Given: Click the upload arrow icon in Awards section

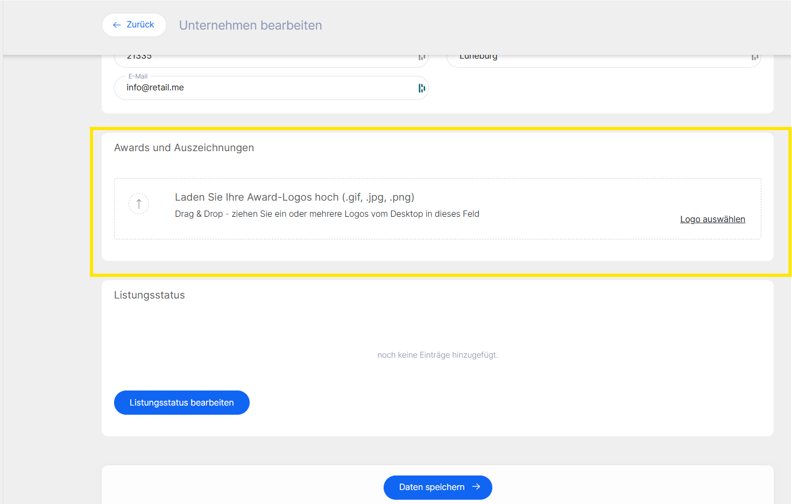Looking at the screenshot, I should [139, 204].
